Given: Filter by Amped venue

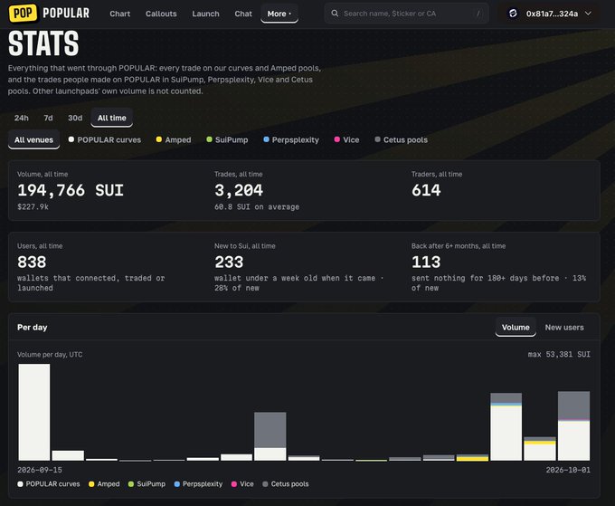Looking at the screenshot, I should pyautogui.click(x=174, y=139).
